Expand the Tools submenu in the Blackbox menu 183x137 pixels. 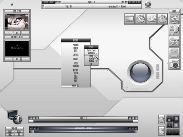[76, 76]
